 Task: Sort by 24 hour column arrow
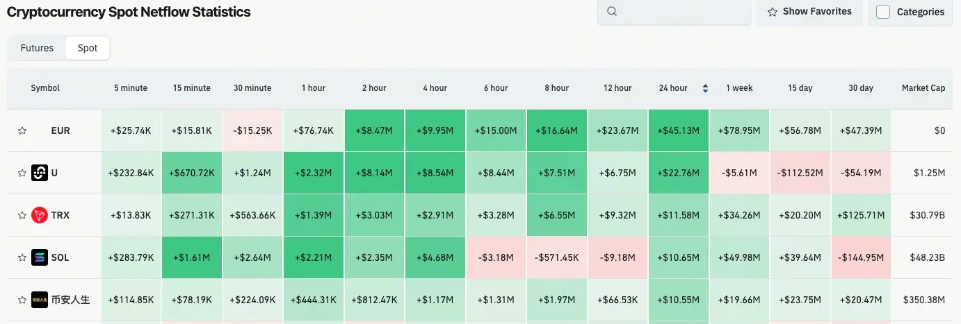point(705,88)
